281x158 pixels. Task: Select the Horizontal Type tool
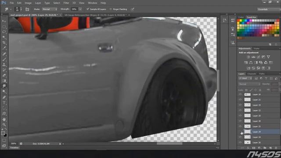(x=4, y=103)
